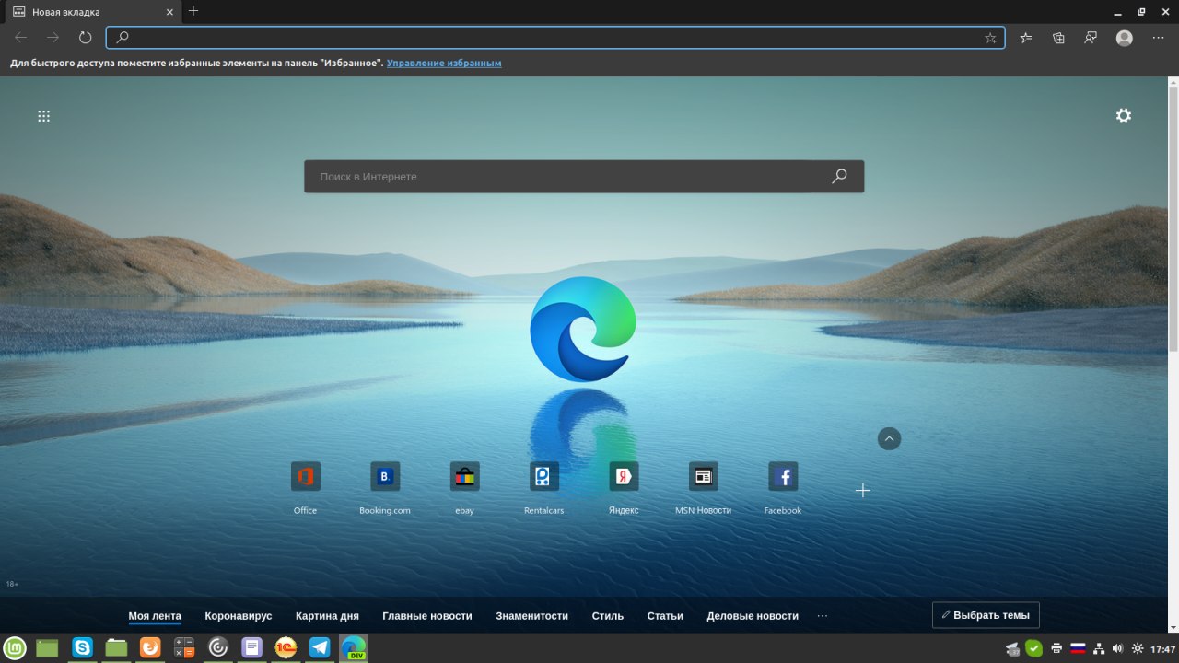
Task: Open the Office quick link tile
Action: (305, 488)
